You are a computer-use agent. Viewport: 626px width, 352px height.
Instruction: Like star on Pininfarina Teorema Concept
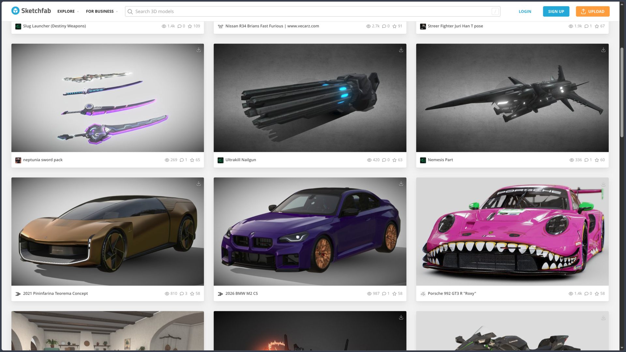(192, 294)
